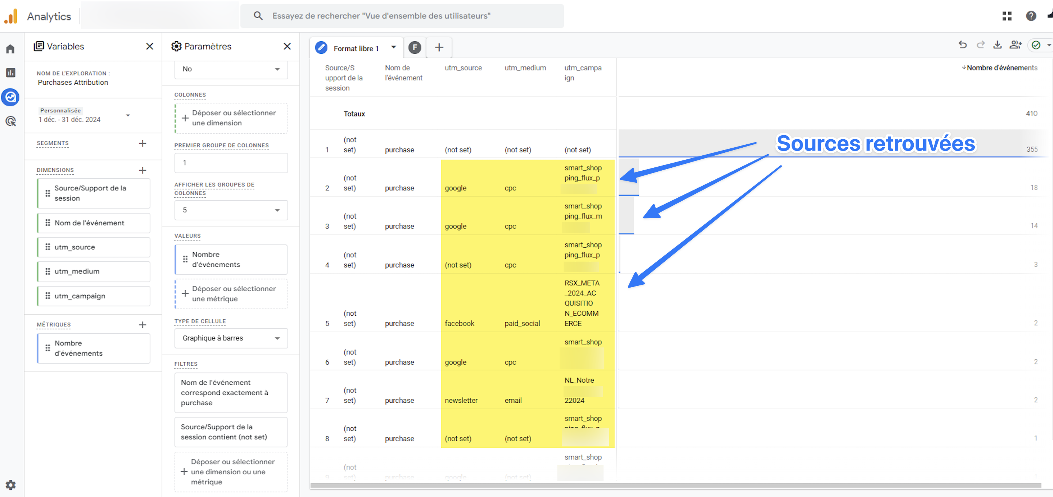Screen dimensions: 1053x497
Task: Click the purchase event name filter
Action: tap(231, 392)
